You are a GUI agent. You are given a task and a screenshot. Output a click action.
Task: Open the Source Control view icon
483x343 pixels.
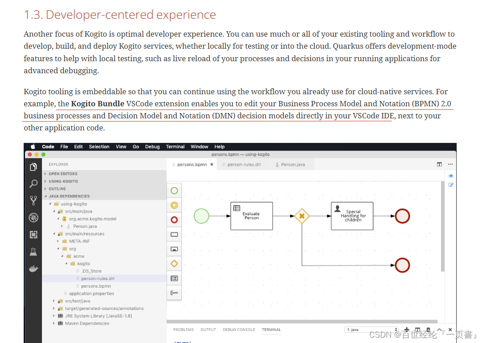click(x=33, y=201)
